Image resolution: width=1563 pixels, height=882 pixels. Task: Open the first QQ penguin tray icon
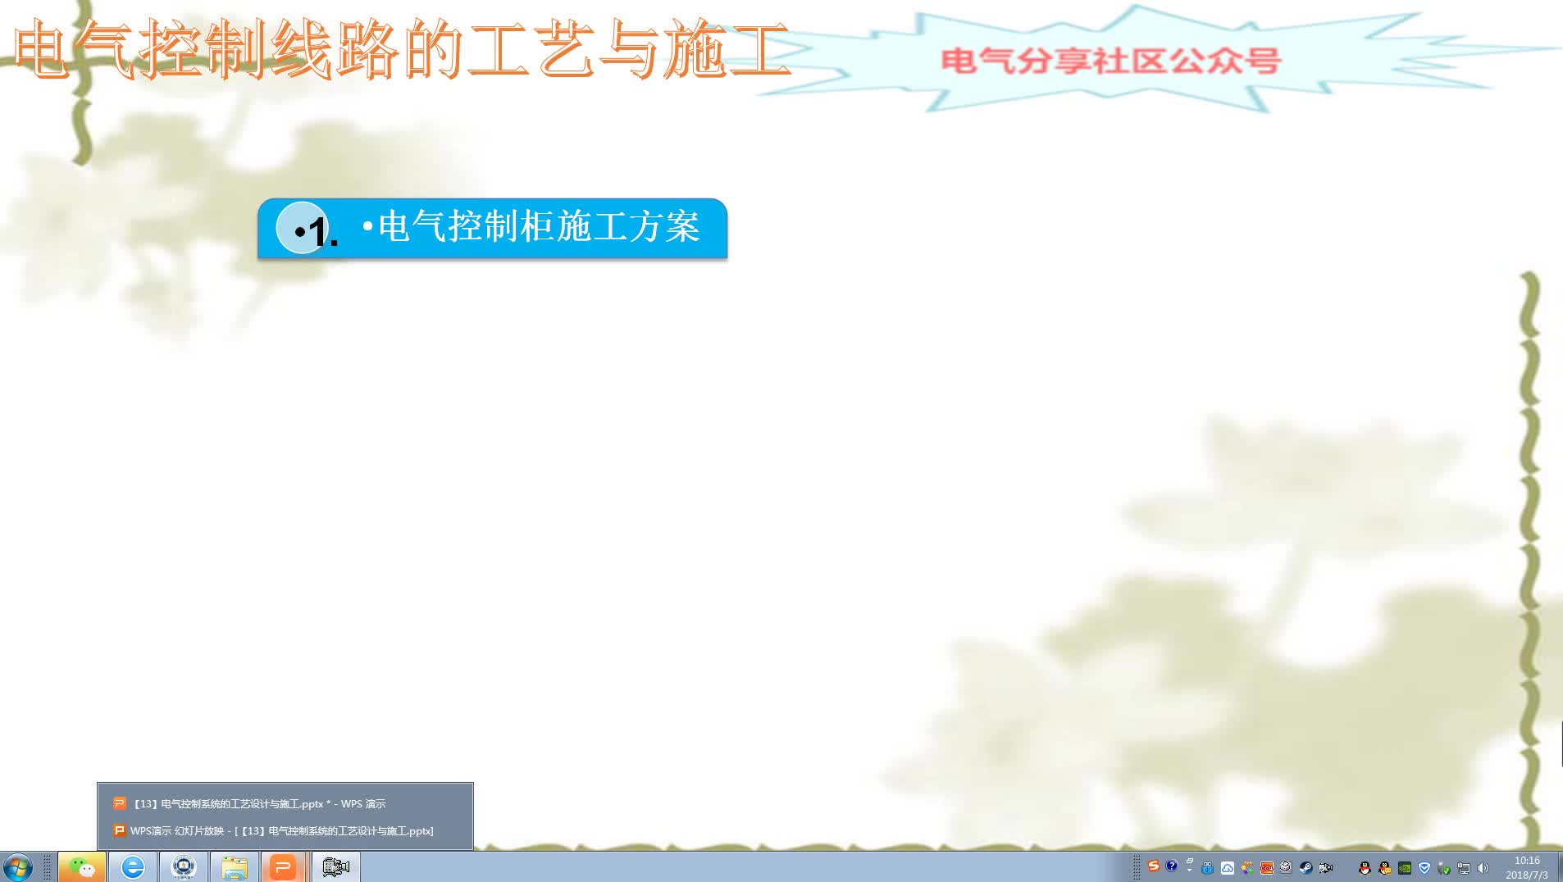tap(1365, 868)
